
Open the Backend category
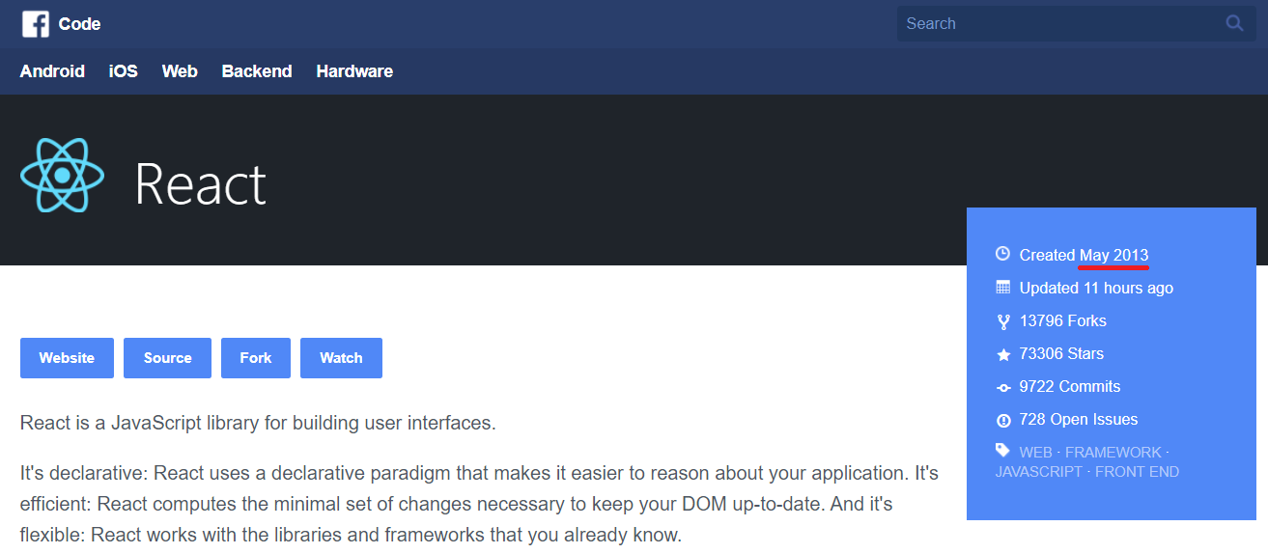point(257,71)
